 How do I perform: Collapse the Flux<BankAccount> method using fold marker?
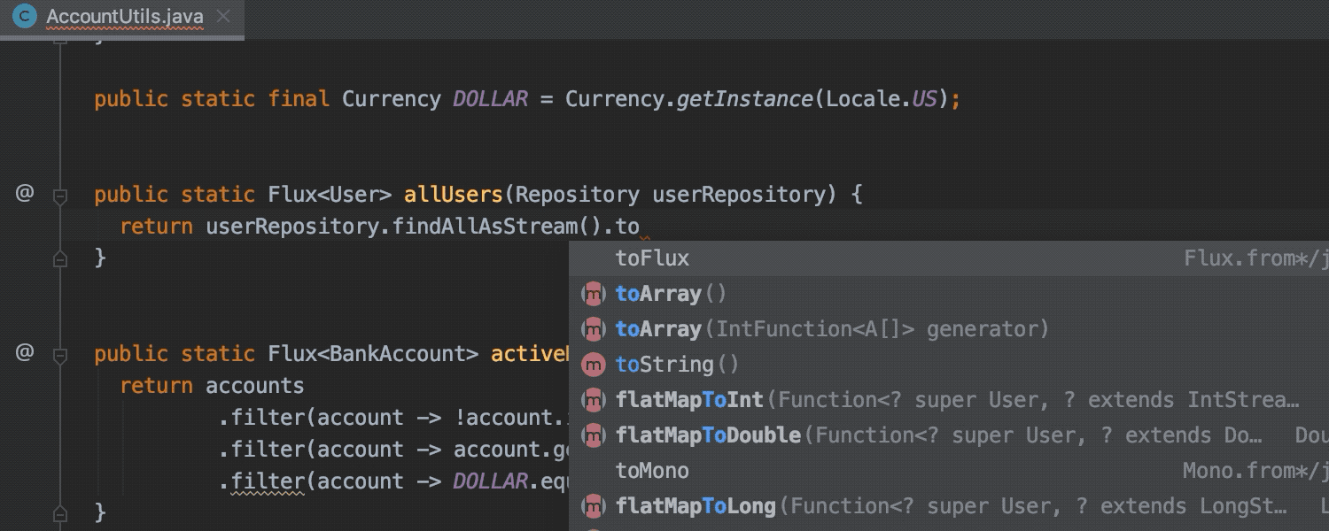60,356
